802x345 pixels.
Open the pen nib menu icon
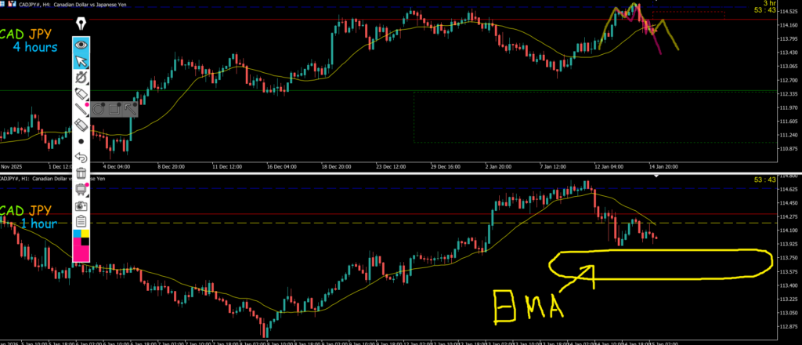[x=81, y=24]
